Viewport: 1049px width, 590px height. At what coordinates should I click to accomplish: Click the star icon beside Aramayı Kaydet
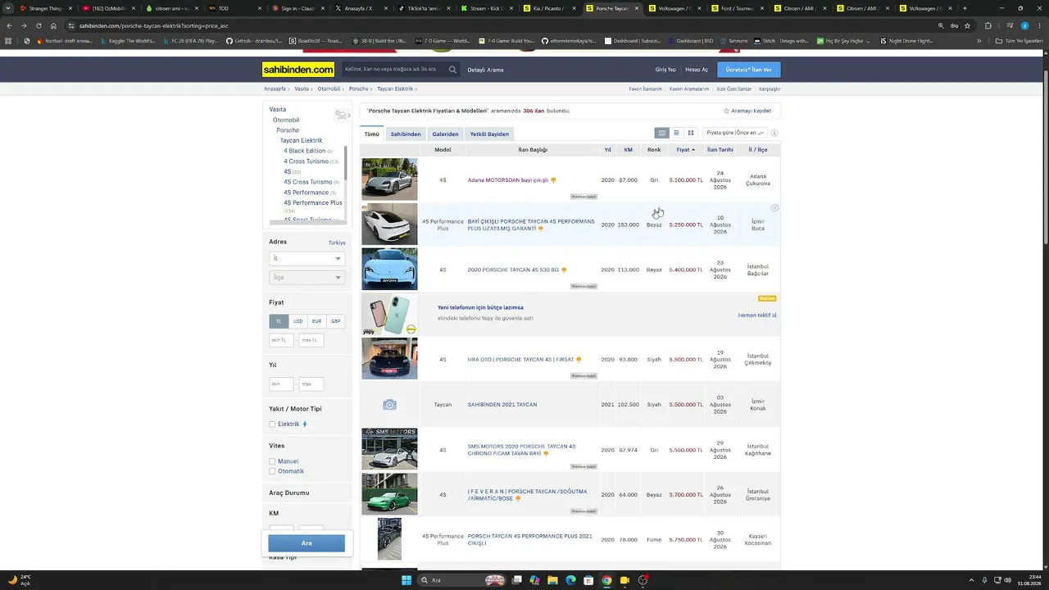[x=726, y=111]
